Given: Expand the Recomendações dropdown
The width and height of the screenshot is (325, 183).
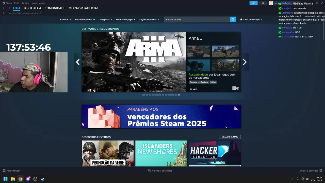Looking at the screenshot, I should (85, 20).
